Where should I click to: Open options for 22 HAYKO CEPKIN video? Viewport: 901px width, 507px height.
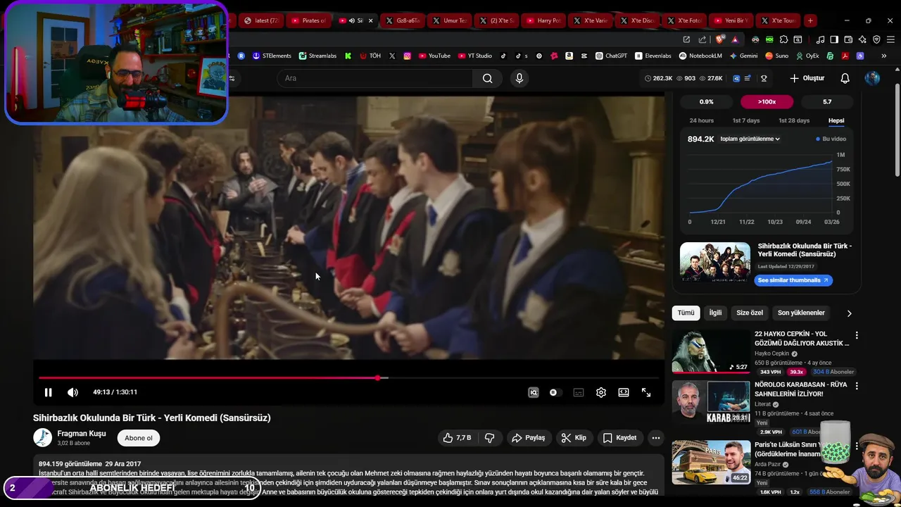857,336
